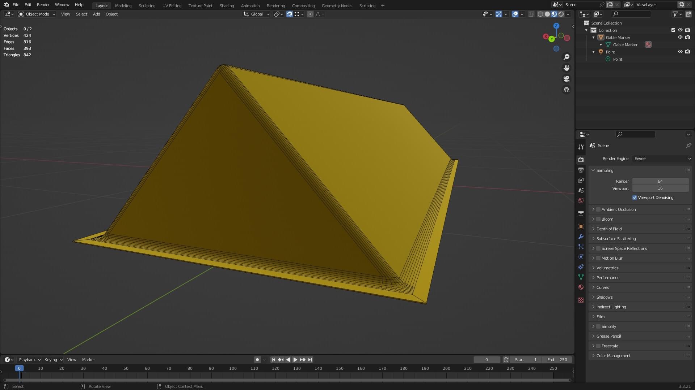Toggle camera view icon

click(566, 79)
